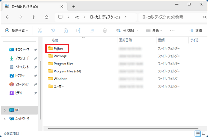Sort by サイズ column header

point(194,40)
